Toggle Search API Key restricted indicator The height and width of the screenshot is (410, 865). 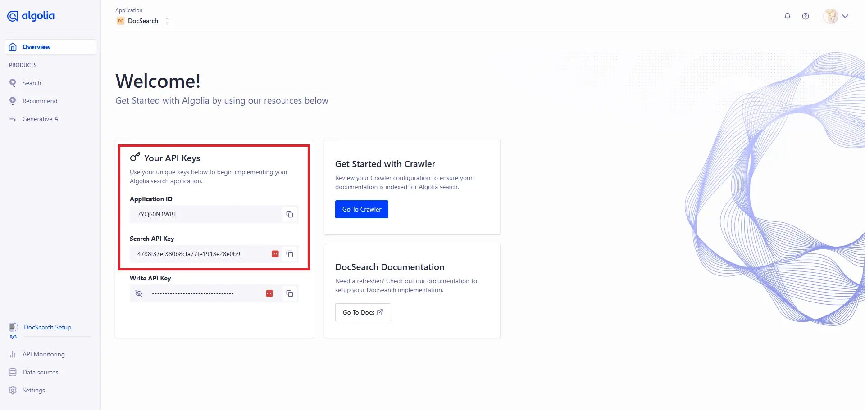coord(275,254)
